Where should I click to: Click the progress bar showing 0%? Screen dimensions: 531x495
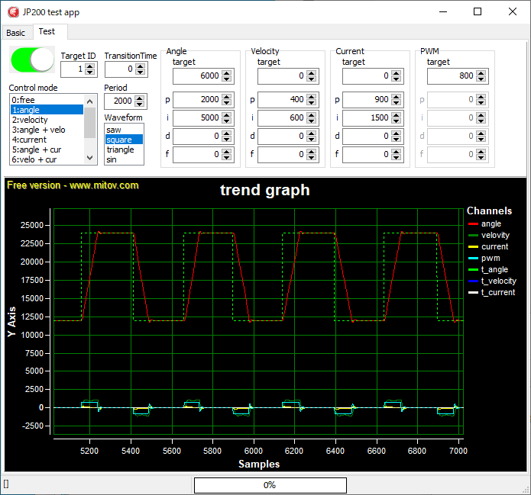270,485
